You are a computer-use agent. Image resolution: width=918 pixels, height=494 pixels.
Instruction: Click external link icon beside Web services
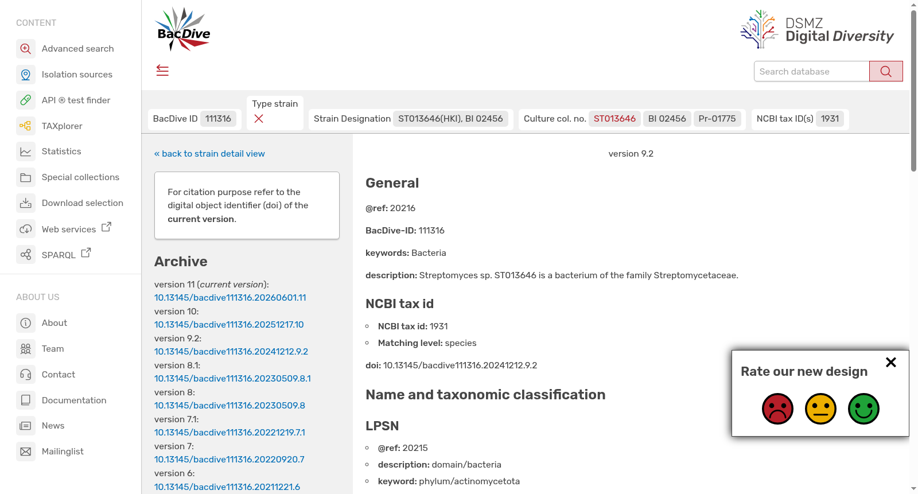tap(106, 227)
